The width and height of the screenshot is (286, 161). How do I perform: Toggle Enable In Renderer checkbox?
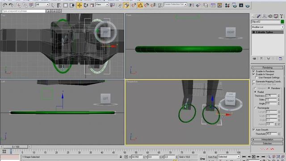[253, 71]
